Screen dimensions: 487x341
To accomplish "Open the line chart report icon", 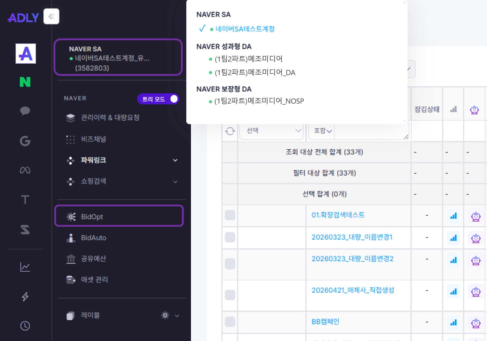I will (x=25, y=267).
